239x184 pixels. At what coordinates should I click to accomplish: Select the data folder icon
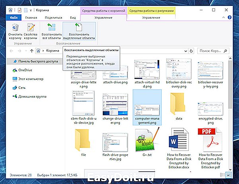[x=178, y=104]
